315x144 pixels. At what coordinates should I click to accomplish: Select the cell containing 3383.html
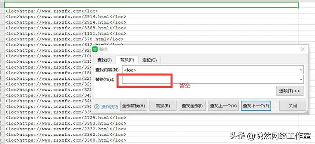pos(151,123)
